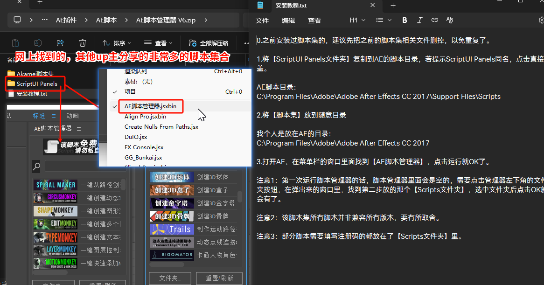The image size is (544, 285).
Task: Click the SHAPEMONKEY script thumbnail
Action: point(56,211)
